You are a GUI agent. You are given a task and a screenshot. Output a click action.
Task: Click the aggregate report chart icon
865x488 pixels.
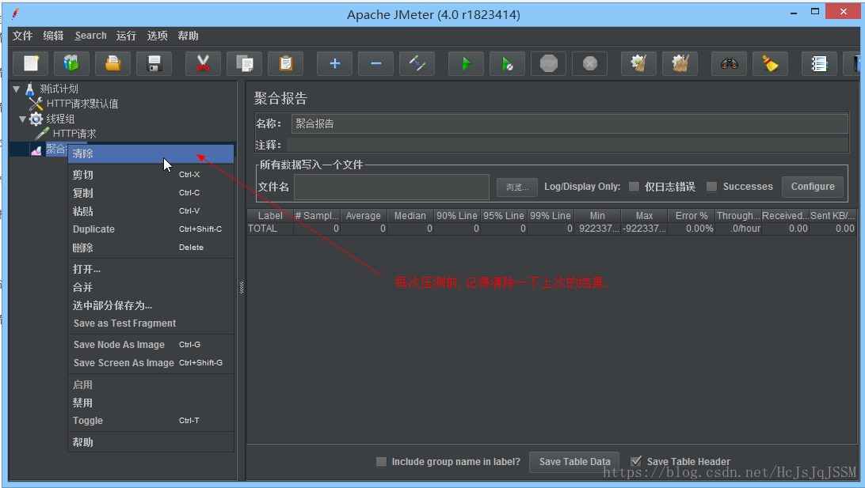tap(36, 149)
